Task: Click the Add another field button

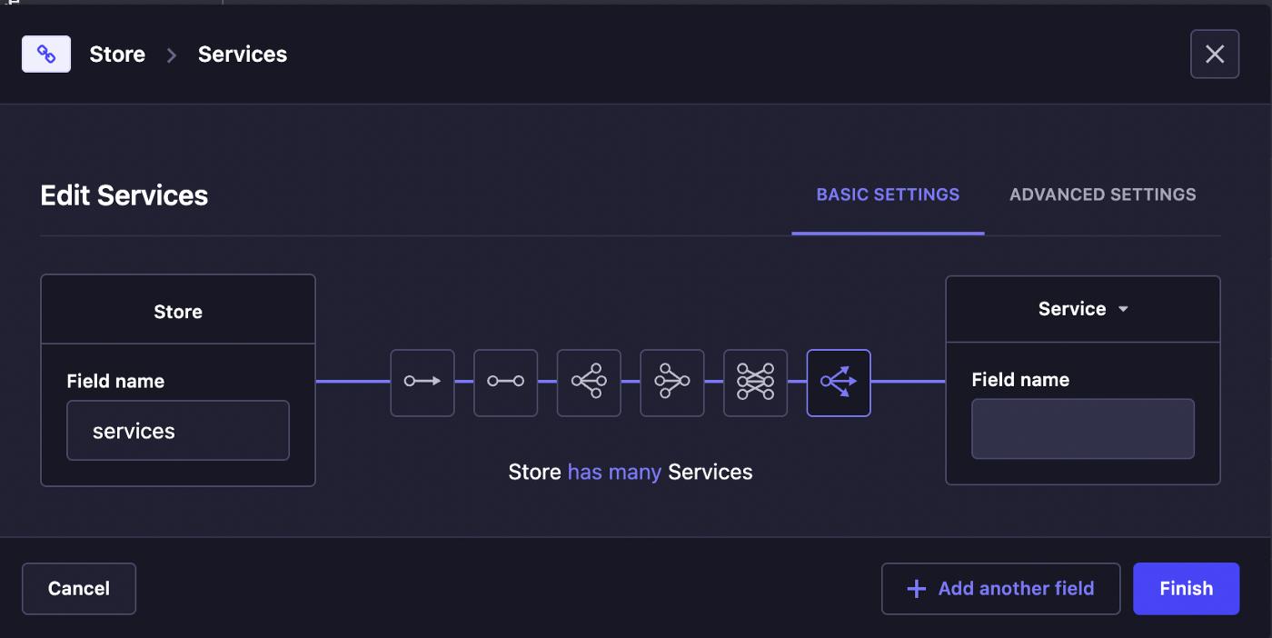Action: [x=999, y=589]
